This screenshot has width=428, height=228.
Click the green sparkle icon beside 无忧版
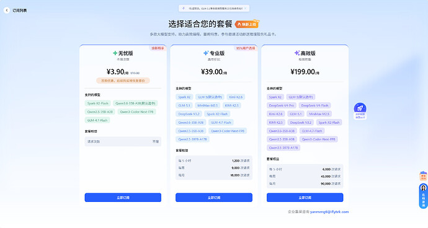[115, 53]
